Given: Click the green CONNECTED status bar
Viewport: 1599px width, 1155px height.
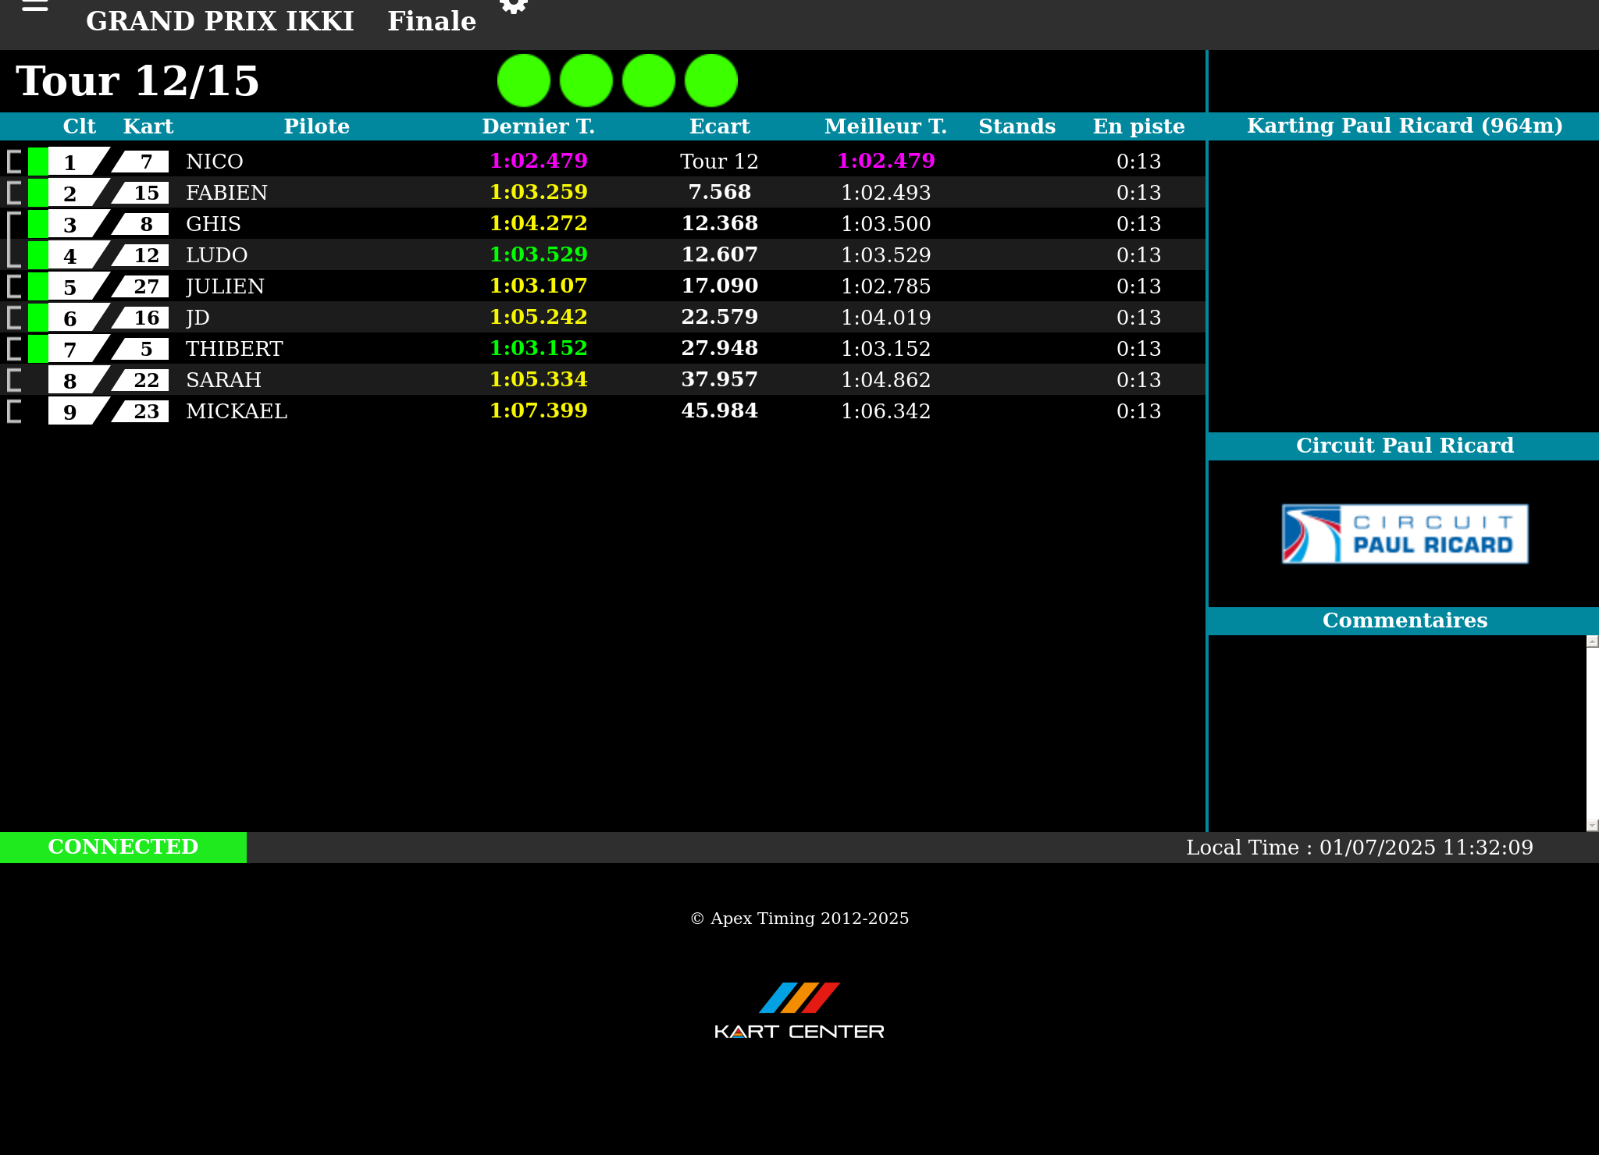Looking at the screenshot, I should pyautogui.click(x=123, y=847).
